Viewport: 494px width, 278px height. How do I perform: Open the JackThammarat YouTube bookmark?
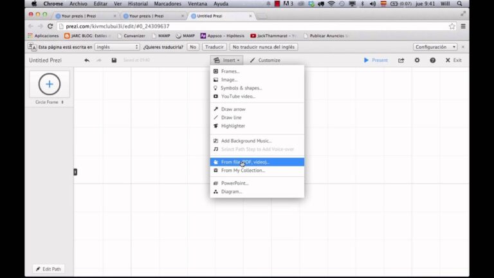click(x=273, y=36)
